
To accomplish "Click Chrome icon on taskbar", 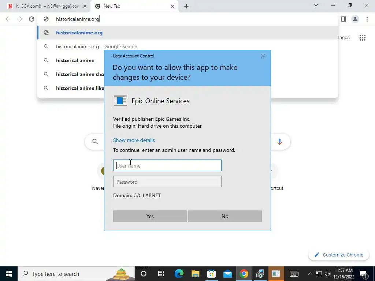I will (x=244, y=274).
